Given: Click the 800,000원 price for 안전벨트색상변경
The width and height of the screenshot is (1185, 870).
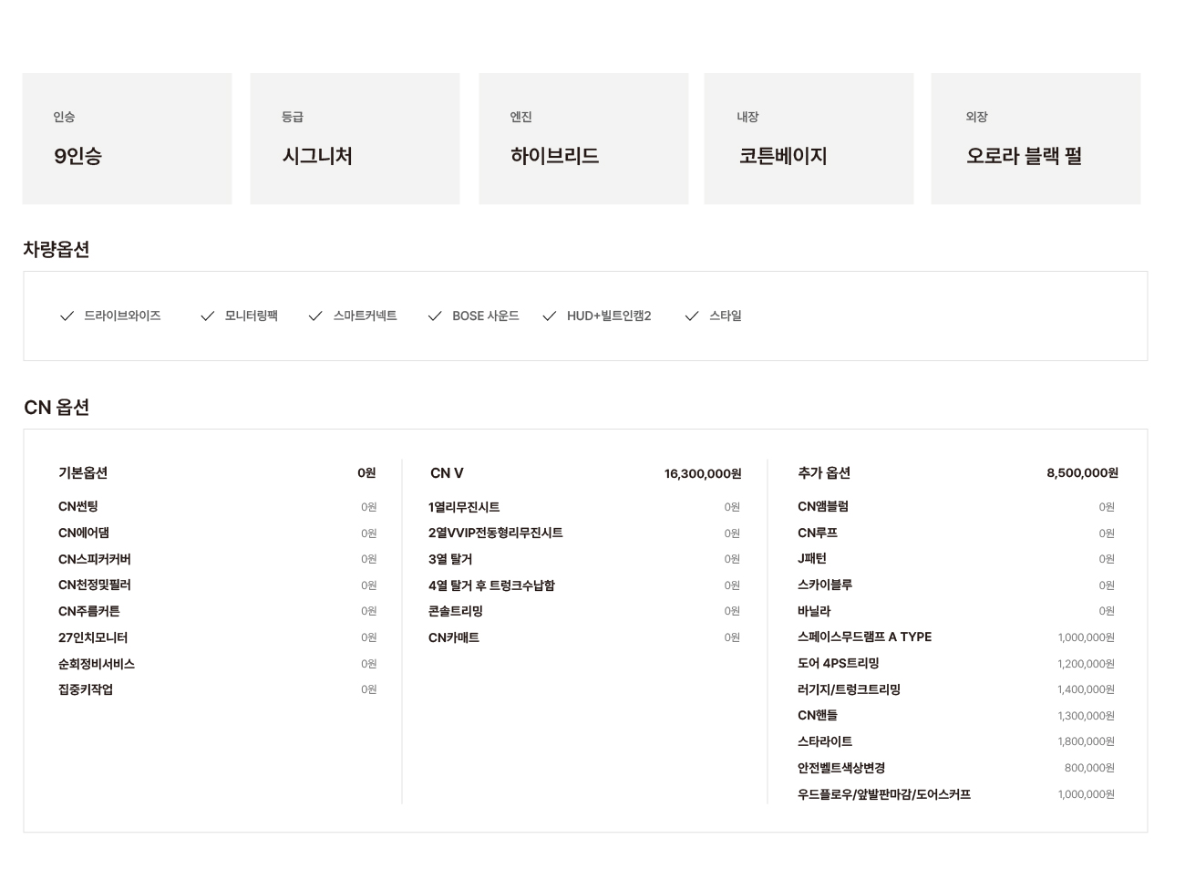Looking at the screenshot, I should tap(1089, 768).
